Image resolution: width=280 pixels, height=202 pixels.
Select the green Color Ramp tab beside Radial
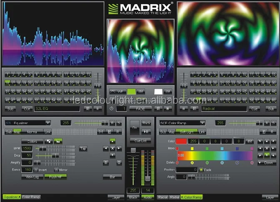192,197
